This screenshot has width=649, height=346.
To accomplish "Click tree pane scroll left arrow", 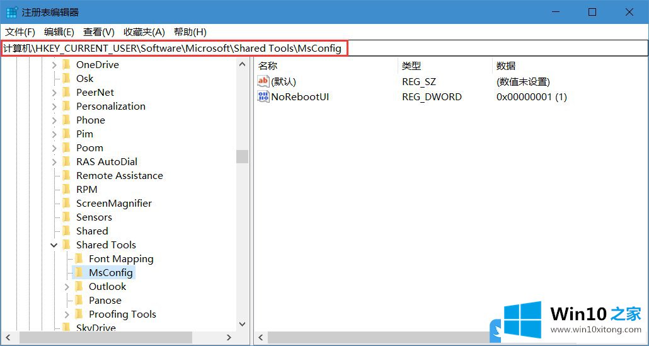I will coord(8,337).
